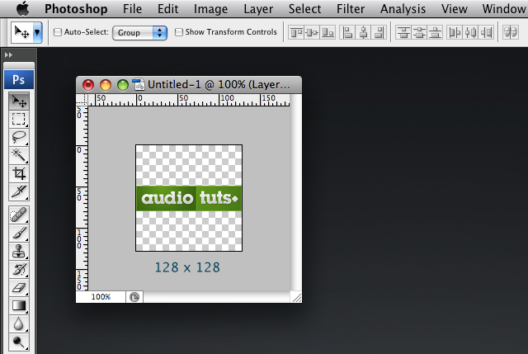Enable the Auto-Select checkbox
This screenshot has height=354, width=528.
pos(58,32)
